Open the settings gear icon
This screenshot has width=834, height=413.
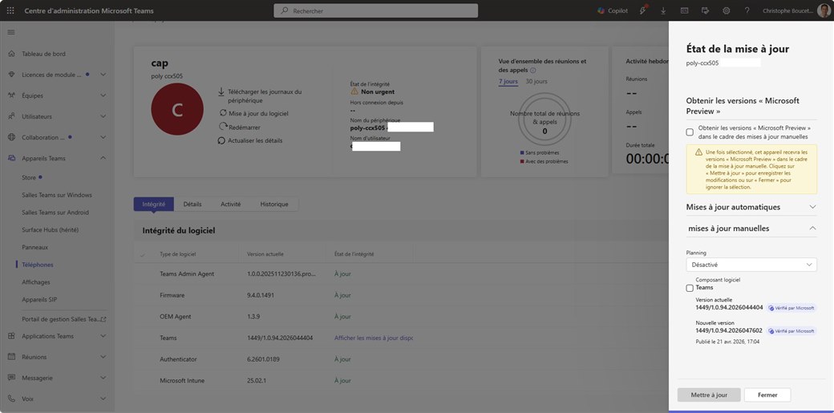tap(726, 10)
